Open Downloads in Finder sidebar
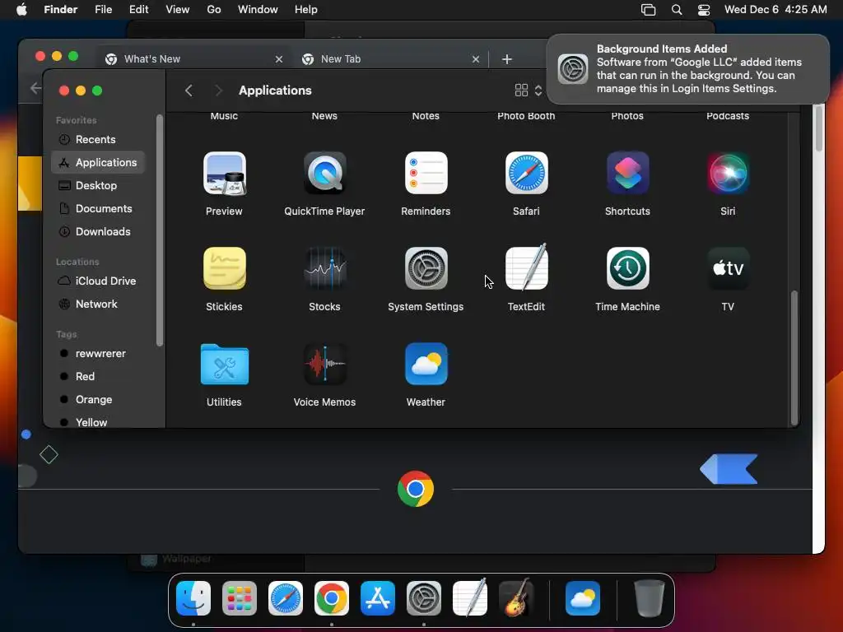Viewport: 843px width, 632px height. click(x=99, y=231)
